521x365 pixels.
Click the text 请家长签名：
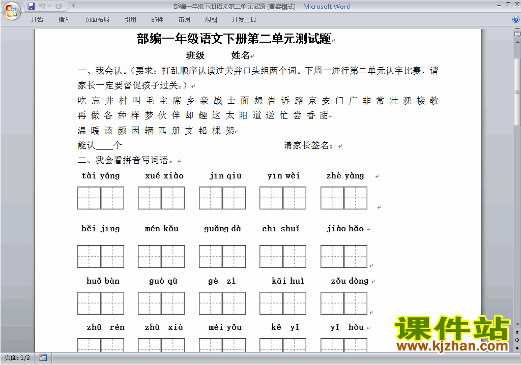[308, 145]
